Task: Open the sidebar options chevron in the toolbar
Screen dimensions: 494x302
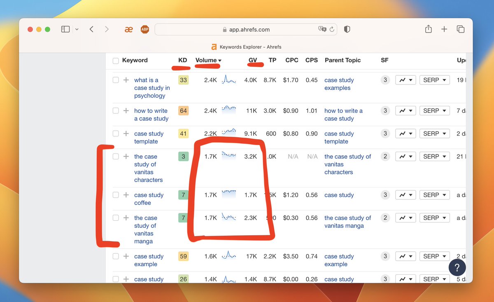Action: [x=77, y=30]
